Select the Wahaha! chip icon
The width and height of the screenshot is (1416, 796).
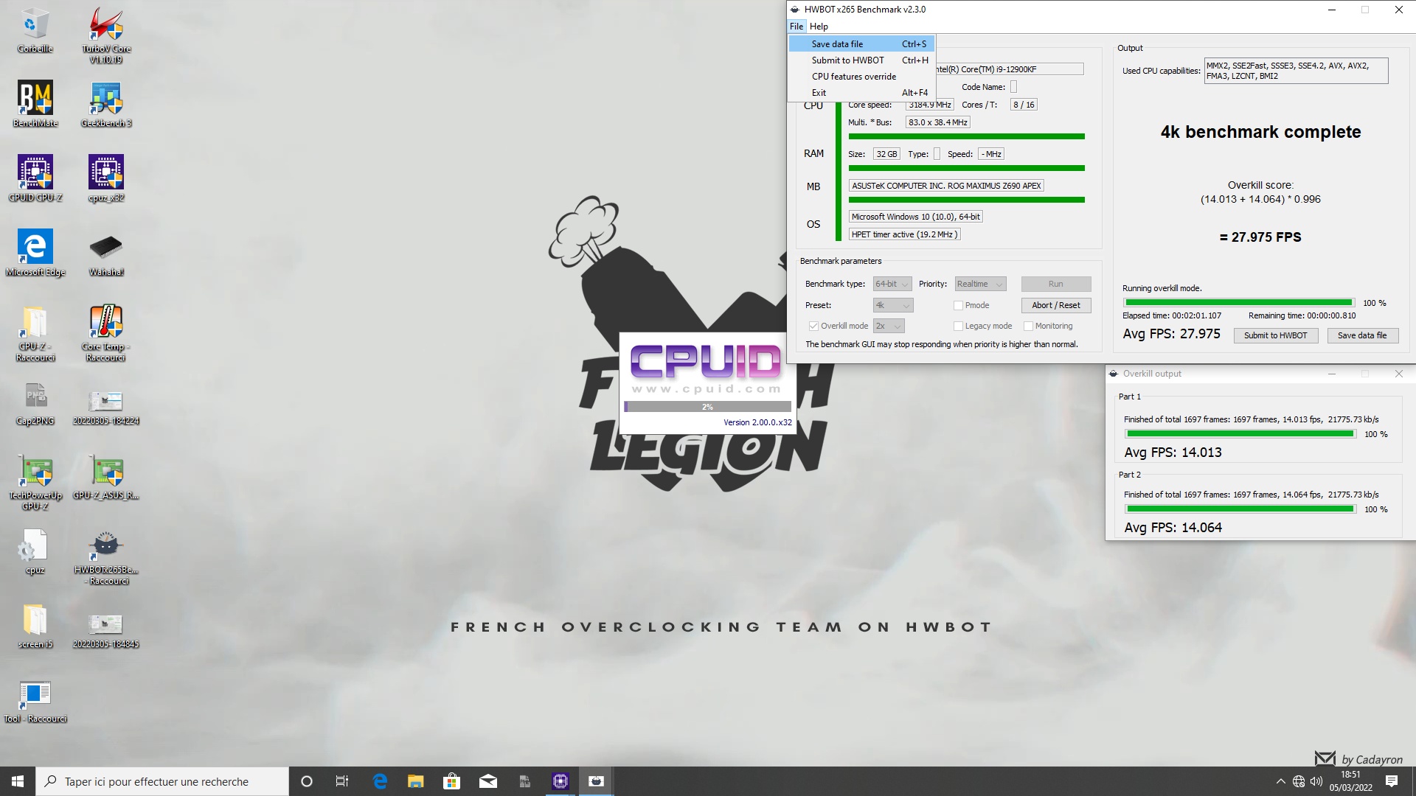(x=106, y=253)
